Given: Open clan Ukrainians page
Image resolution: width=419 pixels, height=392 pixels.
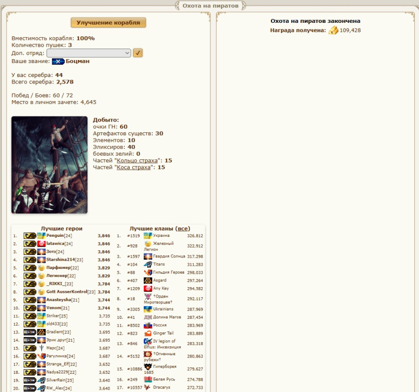Looking at the screenshot, I should click(x=163, y=309).
